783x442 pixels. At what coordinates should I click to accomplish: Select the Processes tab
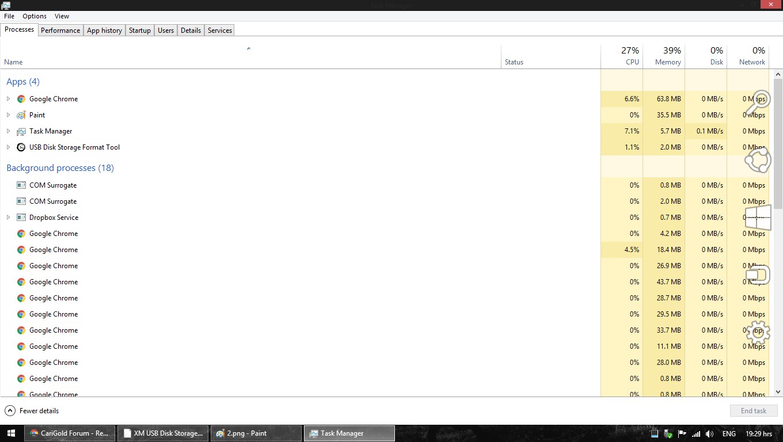[x=20, y=29]
